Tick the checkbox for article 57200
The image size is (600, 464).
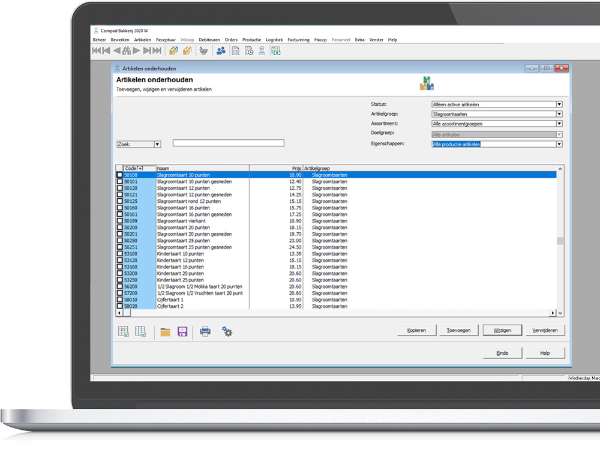[x=119, y=294]
